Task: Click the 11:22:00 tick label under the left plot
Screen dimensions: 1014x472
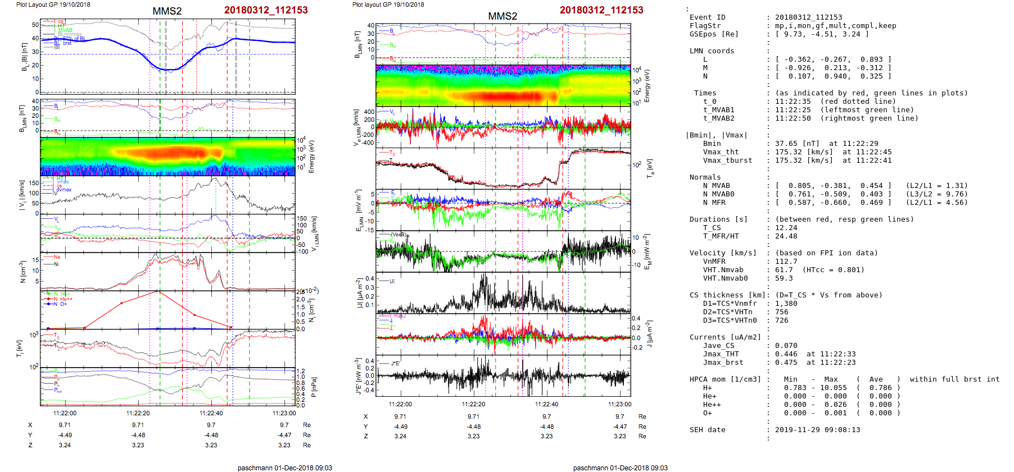Action: tap(65, 413)
